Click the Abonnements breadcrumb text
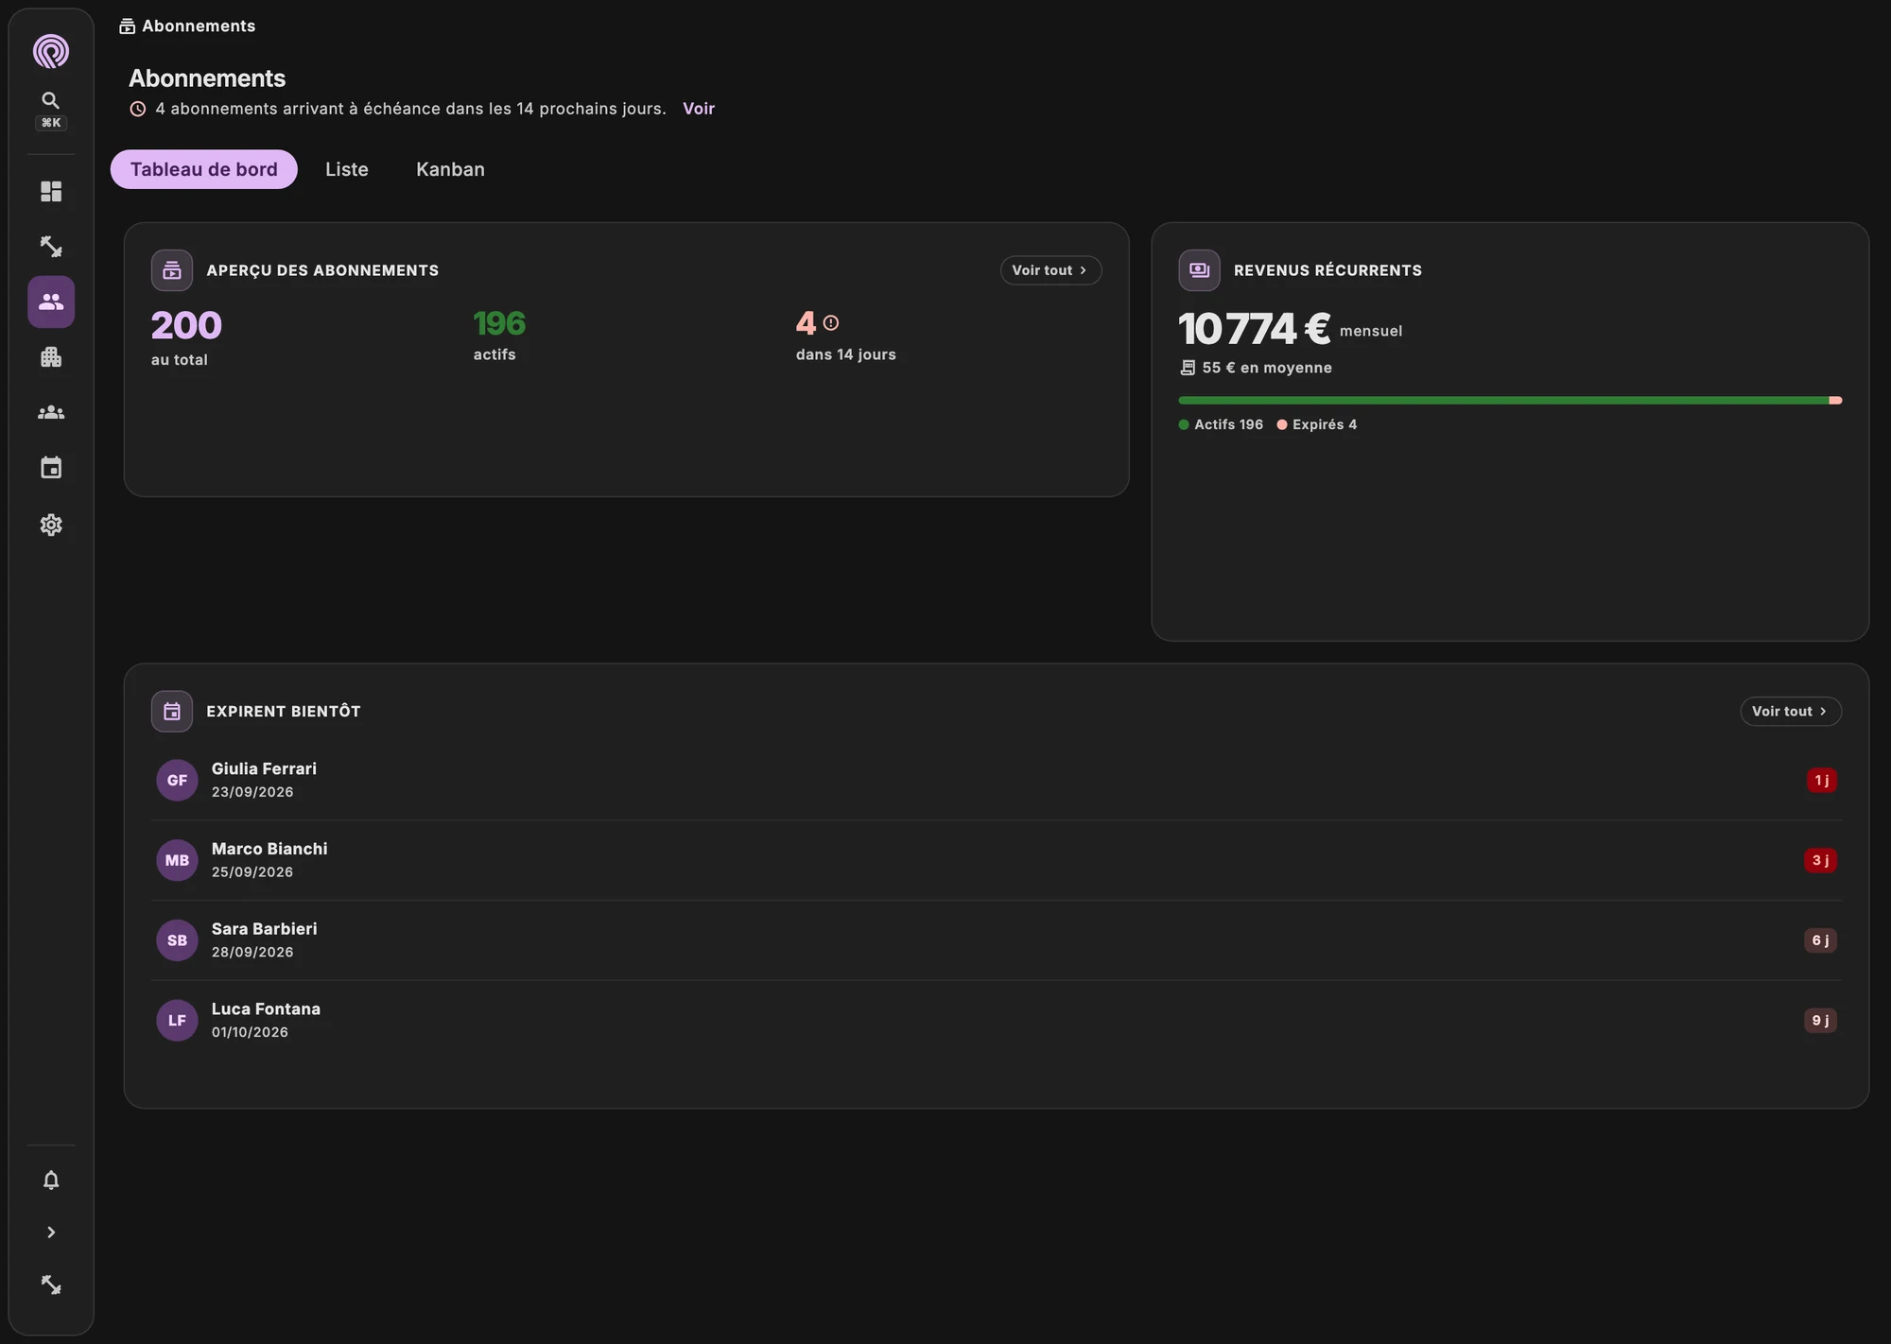 [x=199, y=26]
